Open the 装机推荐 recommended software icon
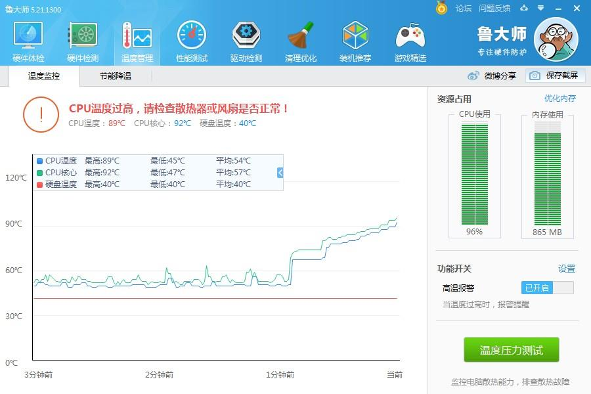 pyautogui.click(x=355, y=41)
